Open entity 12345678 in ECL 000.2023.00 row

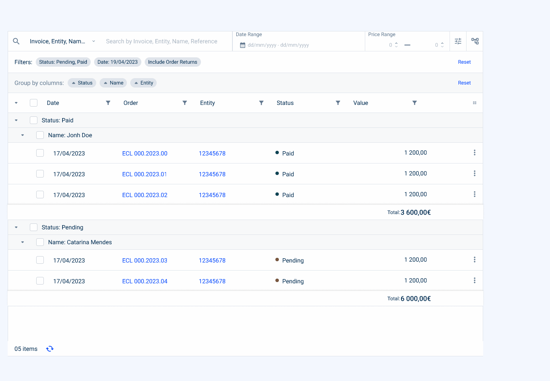click(x=212, y=153)
